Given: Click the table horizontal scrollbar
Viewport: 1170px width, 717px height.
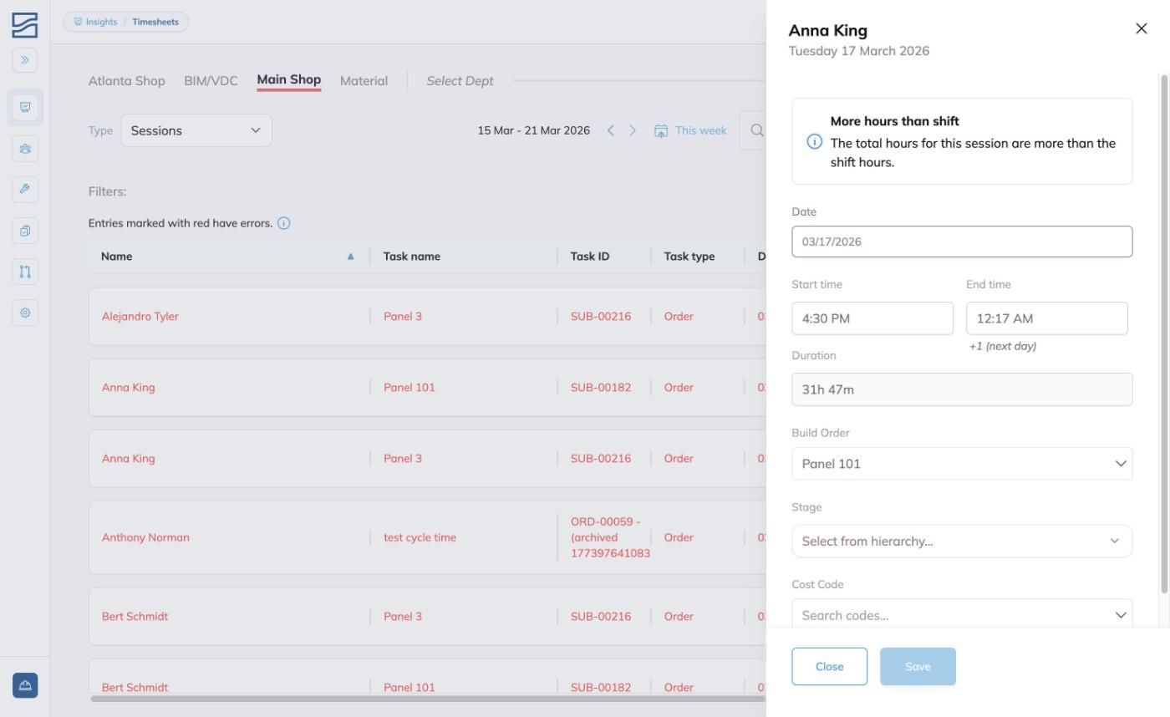Looking at the screenshot, I should tap(426, 699).
